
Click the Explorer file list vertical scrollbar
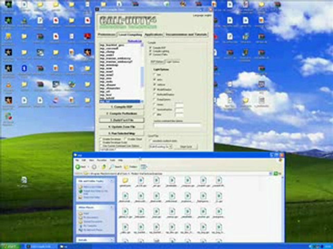[282, 209]
